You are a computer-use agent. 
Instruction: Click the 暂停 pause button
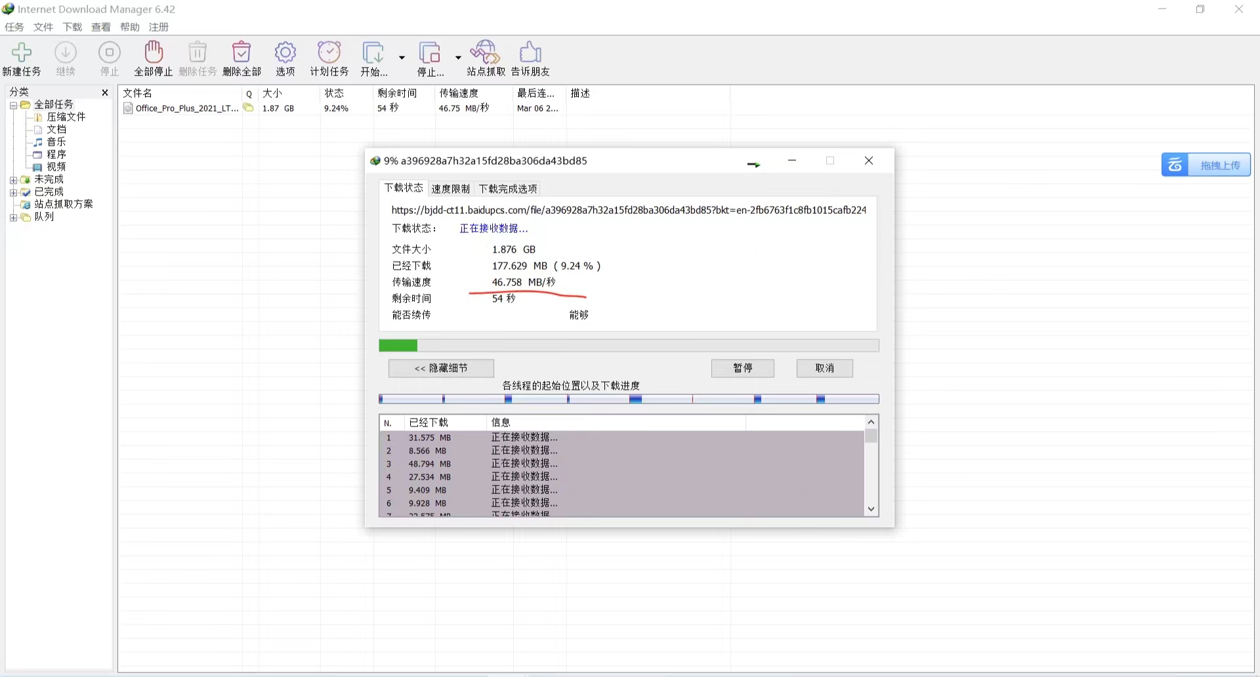(743, 368)
